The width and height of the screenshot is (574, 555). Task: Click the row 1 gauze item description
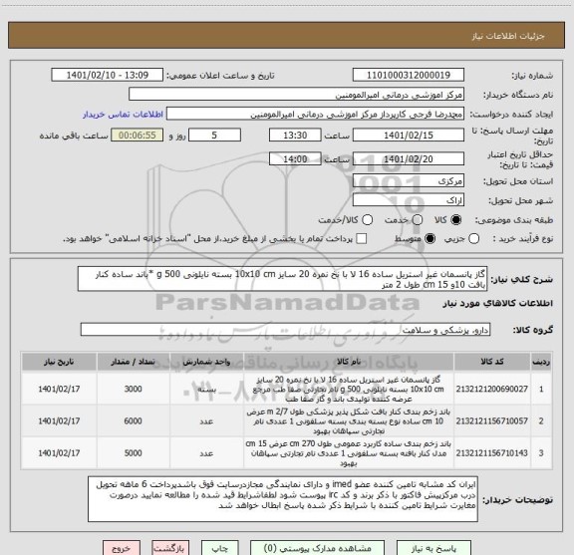[x=348, y=389]
